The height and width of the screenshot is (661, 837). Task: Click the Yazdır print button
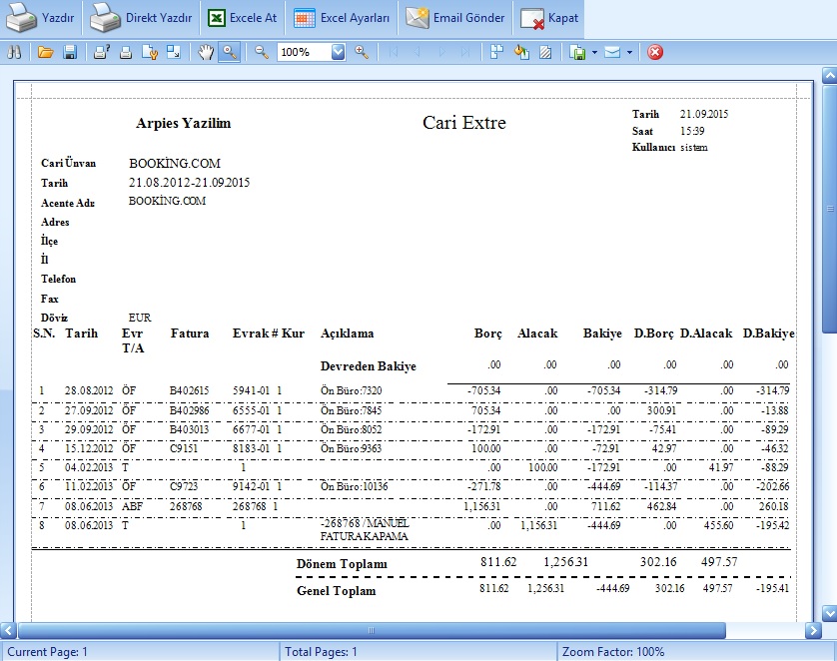(x=42, y=18)
